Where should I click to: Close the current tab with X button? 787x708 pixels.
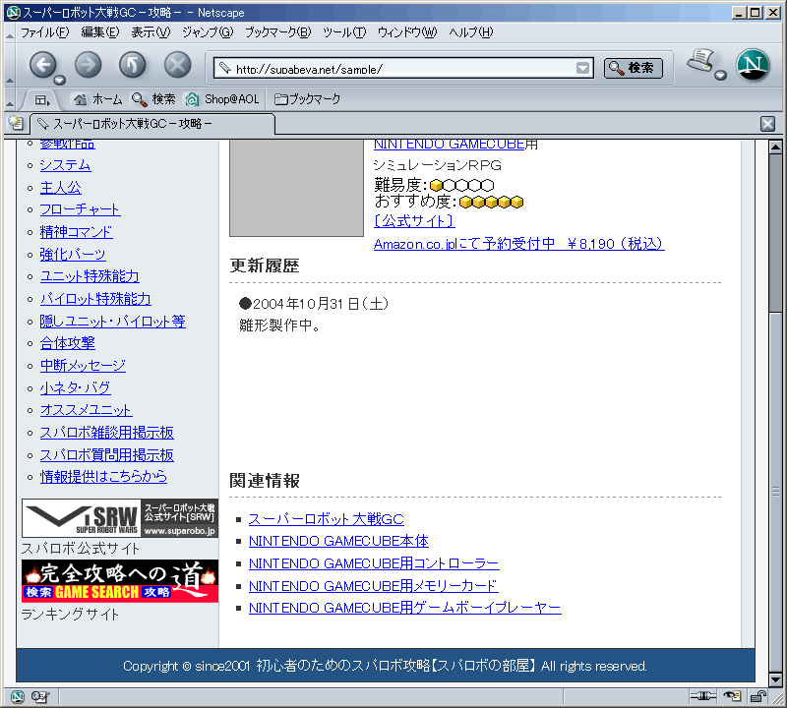767,124
